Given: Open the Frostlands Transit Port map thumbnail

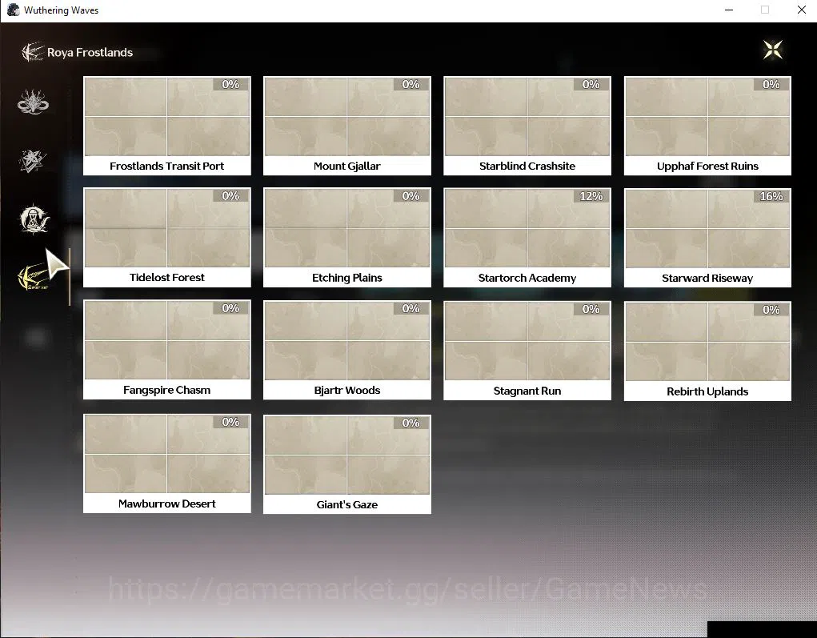Looking at the screenshot, I should [166, 117].
